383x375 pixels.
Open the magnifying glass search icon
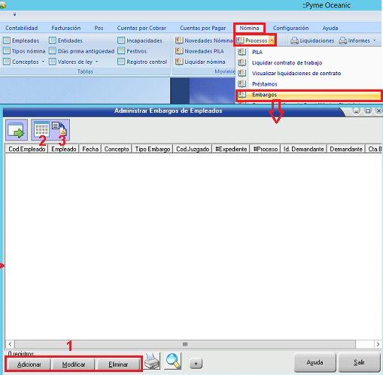point(173,361)
